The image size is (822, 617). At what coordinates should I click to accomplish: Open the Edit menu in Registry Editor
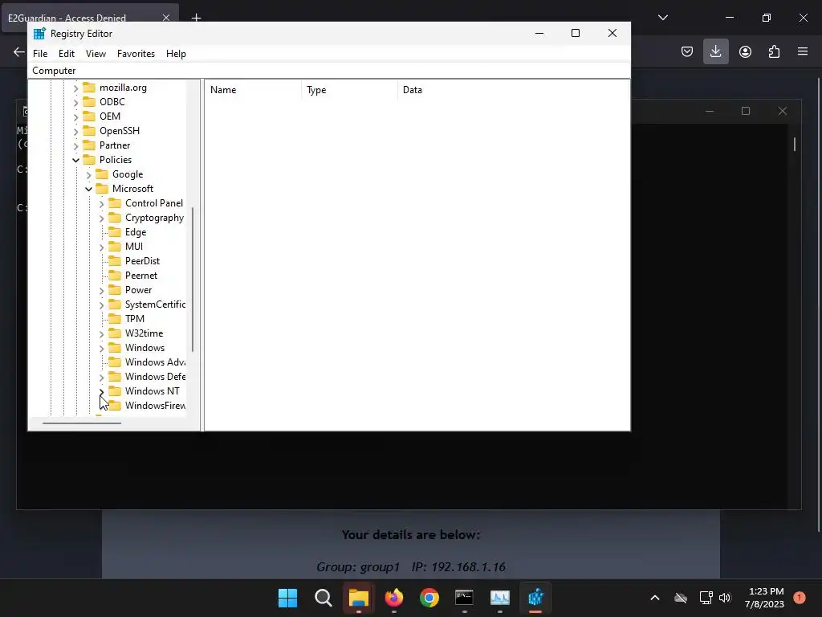pos(66,54)
